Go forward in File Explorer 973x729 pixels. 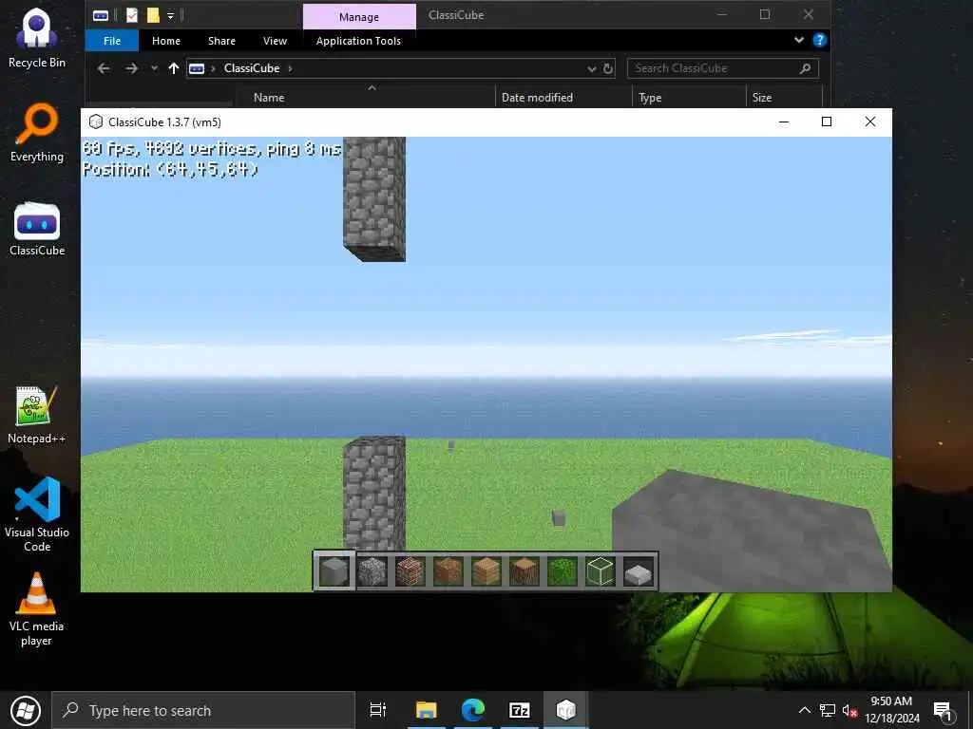131,68
